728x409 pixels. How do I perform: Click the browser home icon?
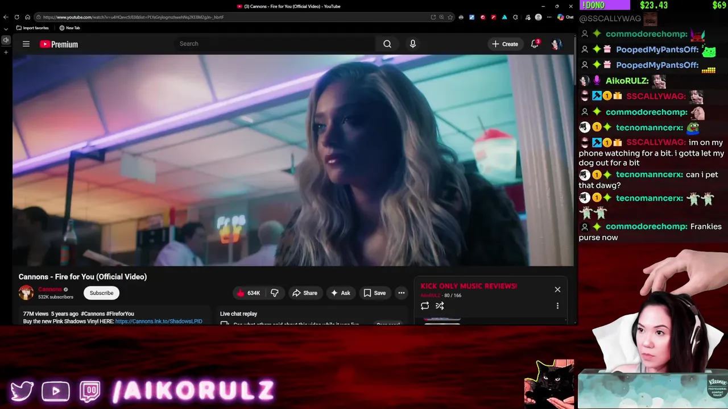click(27, 17)
